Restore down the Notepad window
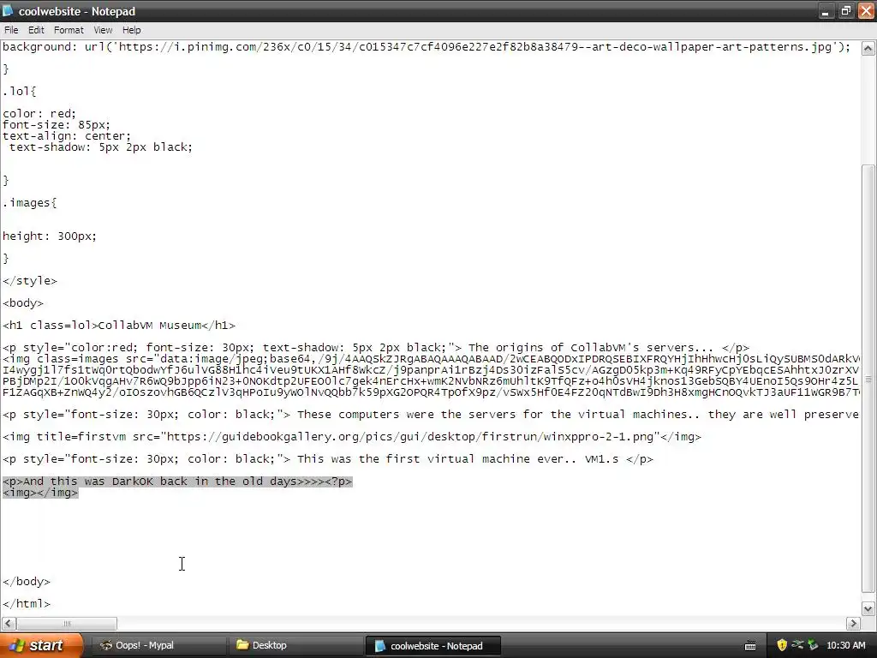877x658 pixels. [845, 11]
